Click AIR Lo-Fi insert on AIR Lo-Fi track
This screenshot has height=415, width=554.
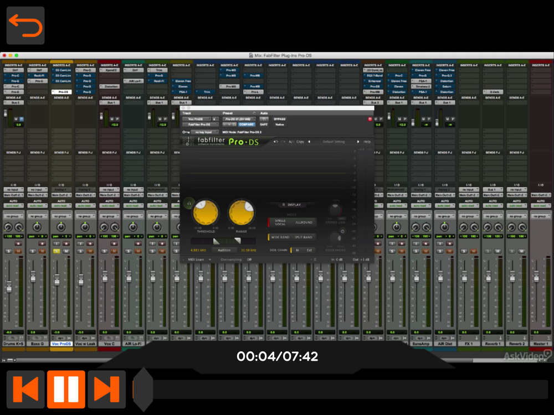coord(133,81)
